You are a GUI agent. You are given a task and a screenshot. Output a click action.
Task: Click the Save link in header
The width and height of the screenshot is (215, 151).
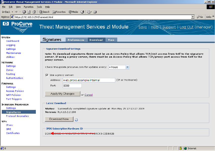click(143, 27)
